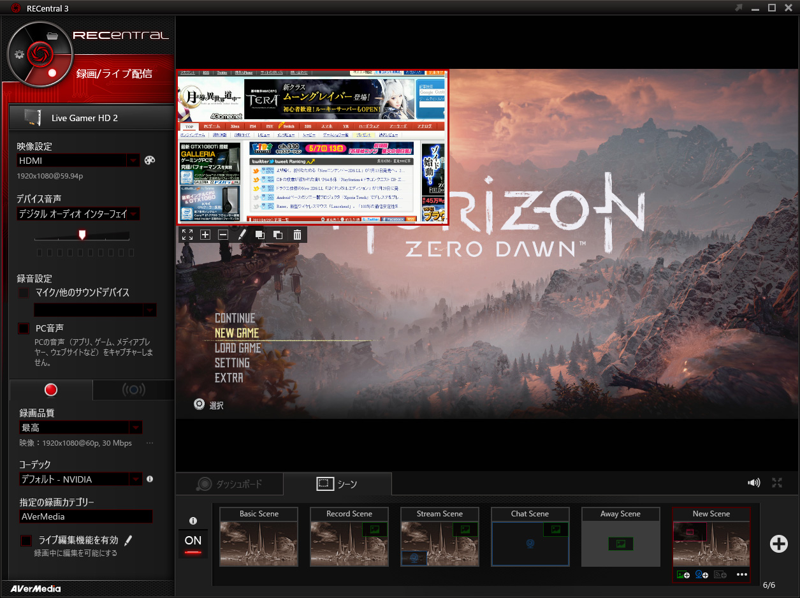This screenshot has height=598, width=800.
Task: Tick the ライブ編集機能を有効 checkbox
Action: point(26,541)
